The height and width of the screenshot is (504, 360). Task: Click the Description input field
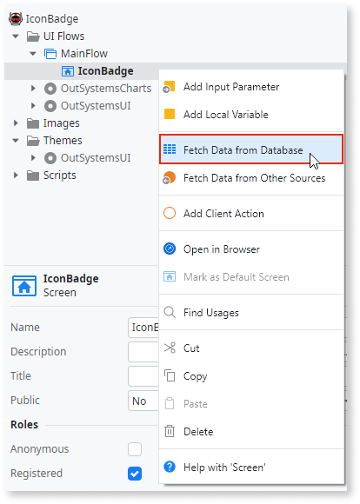point(143,352)
